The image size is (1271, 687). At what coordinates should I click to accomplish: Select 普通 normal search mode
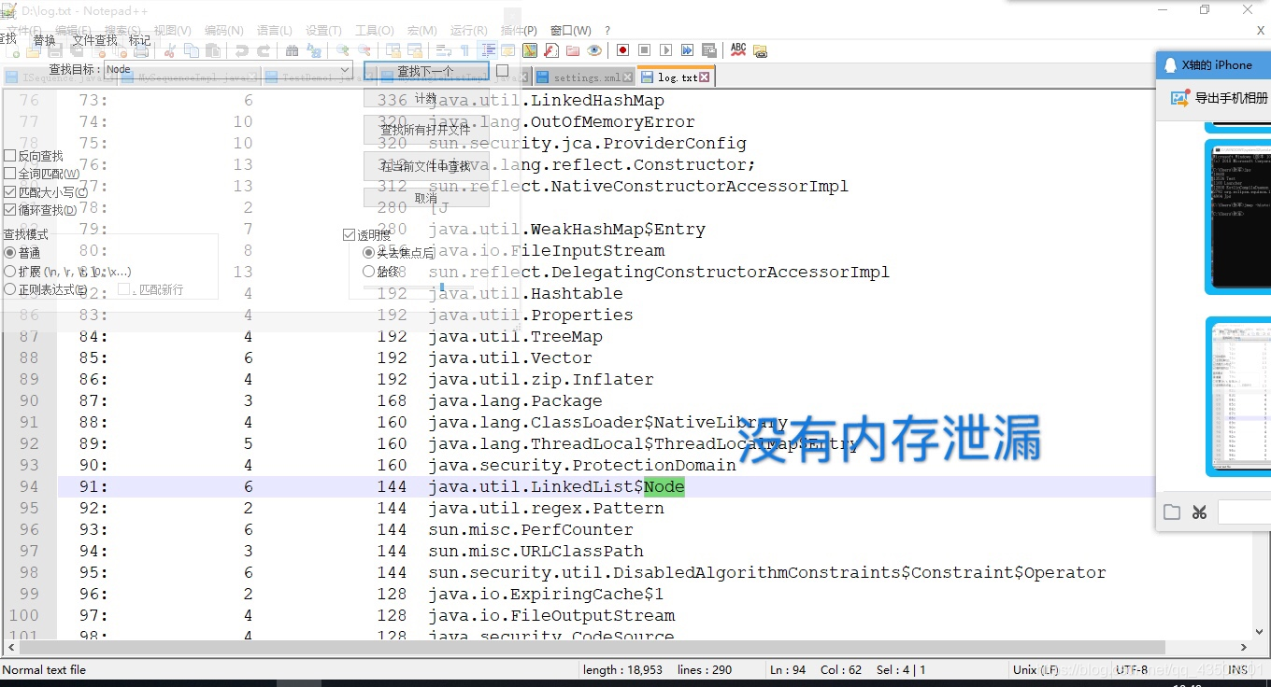[10, 253]
